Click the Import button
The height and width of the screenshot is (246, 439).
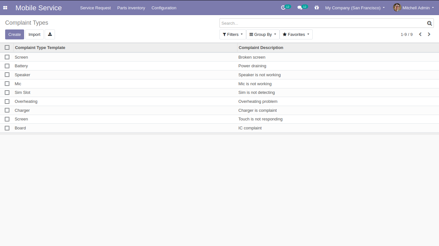click(x=34, y=35)
